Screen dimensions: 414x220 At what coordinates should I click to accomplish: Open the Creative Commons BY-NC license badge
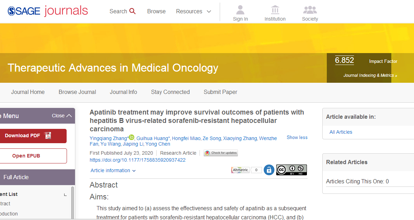[291, 170]
